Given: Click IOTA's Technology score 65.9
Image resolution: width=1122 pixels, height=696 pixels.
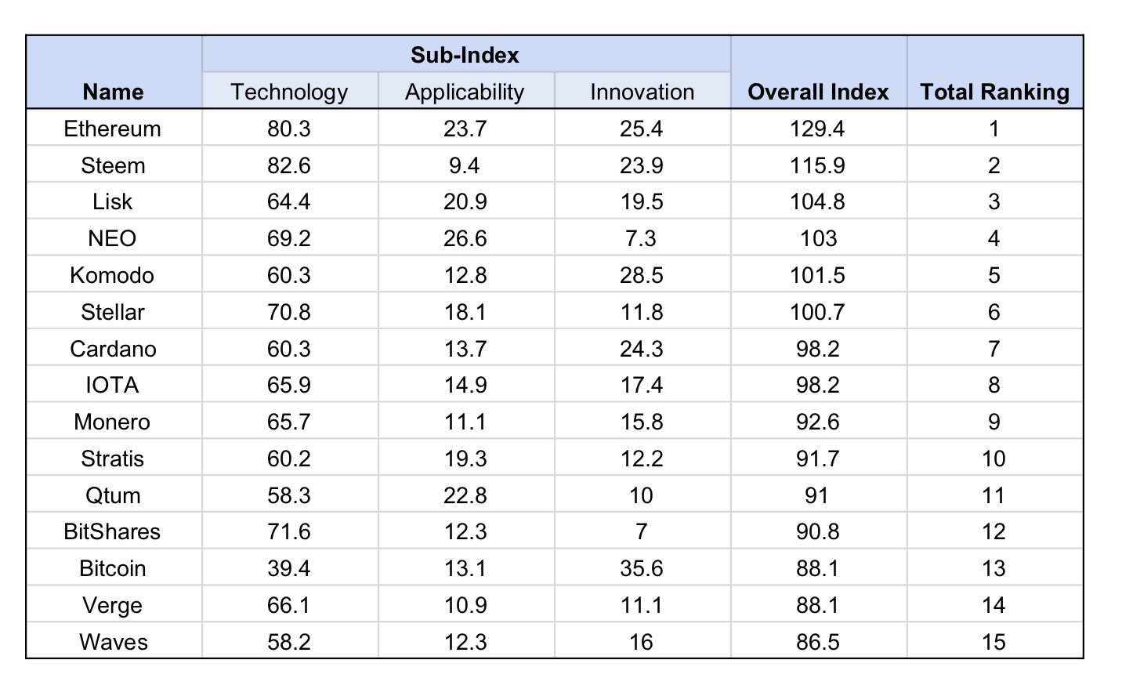Looking at the screenshot, I should (x=289, y=385).
